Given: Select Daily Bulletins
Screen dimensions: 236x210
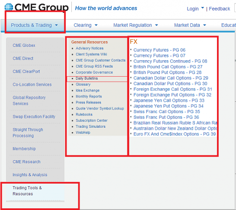Looking at the screenshot, I should click(87, 78).
